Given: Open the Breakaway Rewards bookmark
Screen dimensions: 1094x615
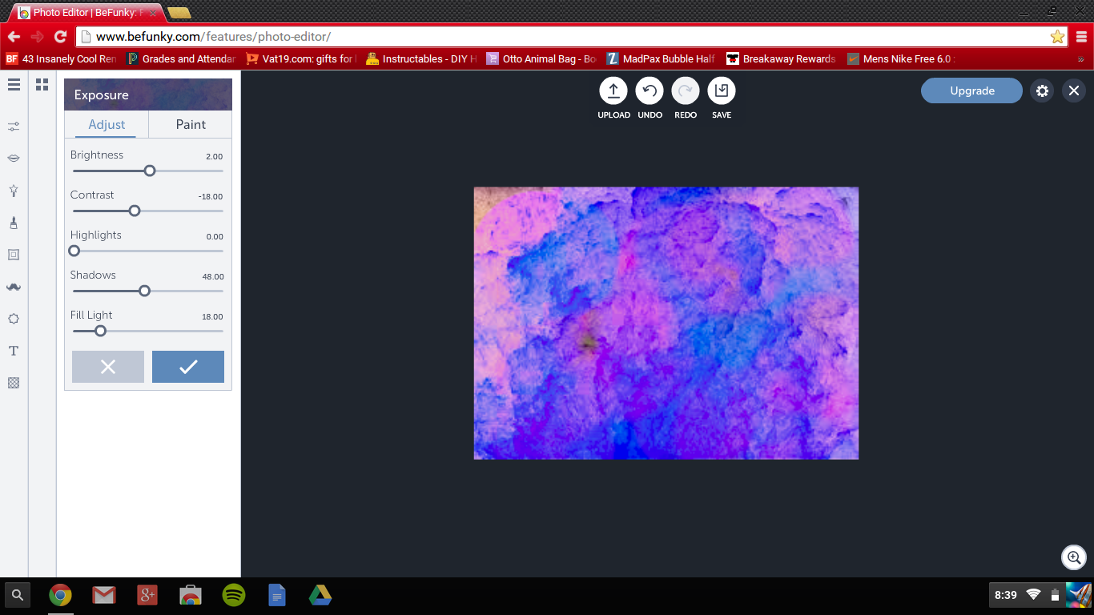Looking at the screenshot, I should 782,58.
